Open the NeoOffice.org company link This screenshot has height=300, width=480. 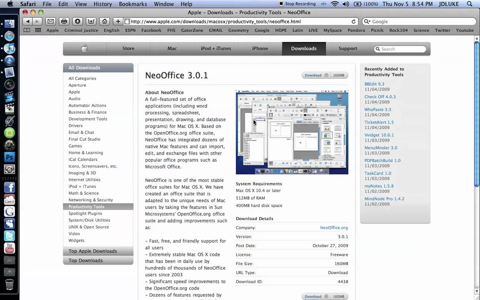click(334, 227)
